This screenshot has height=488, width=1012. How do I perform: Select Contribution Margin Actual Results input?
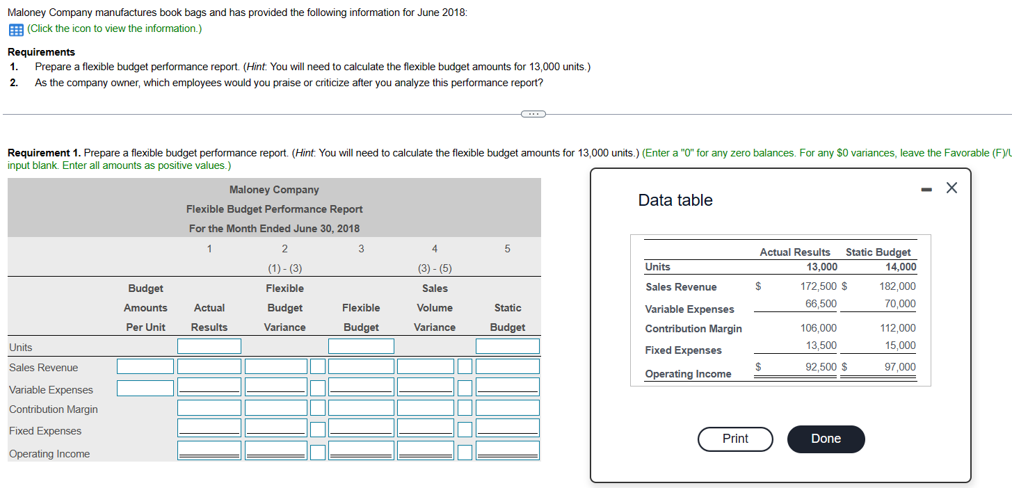[209, 407]
